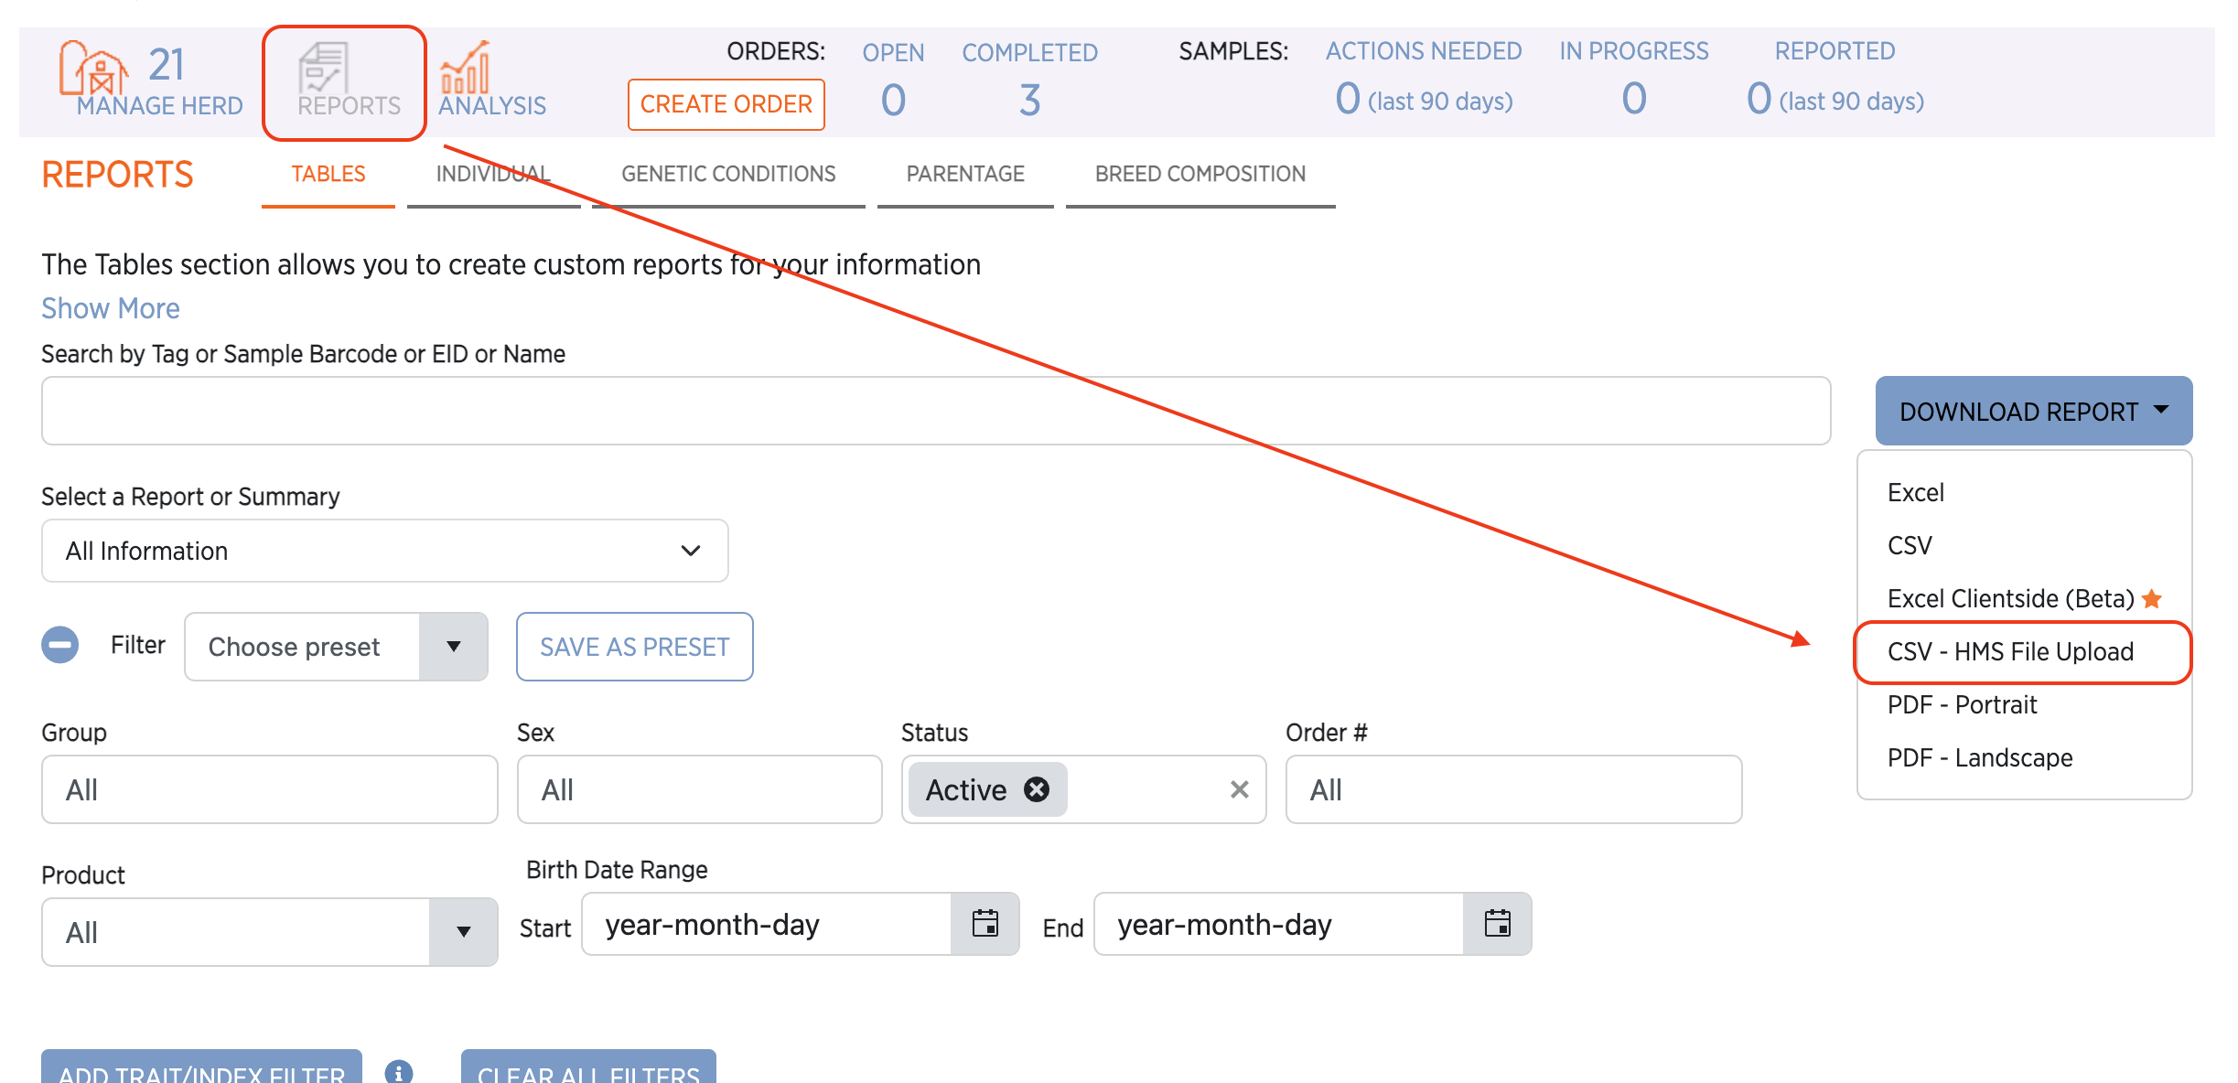Choose Excel Clientside (Beta) download
Screen dimensions: 2238x1083
tap(2010, 598)
